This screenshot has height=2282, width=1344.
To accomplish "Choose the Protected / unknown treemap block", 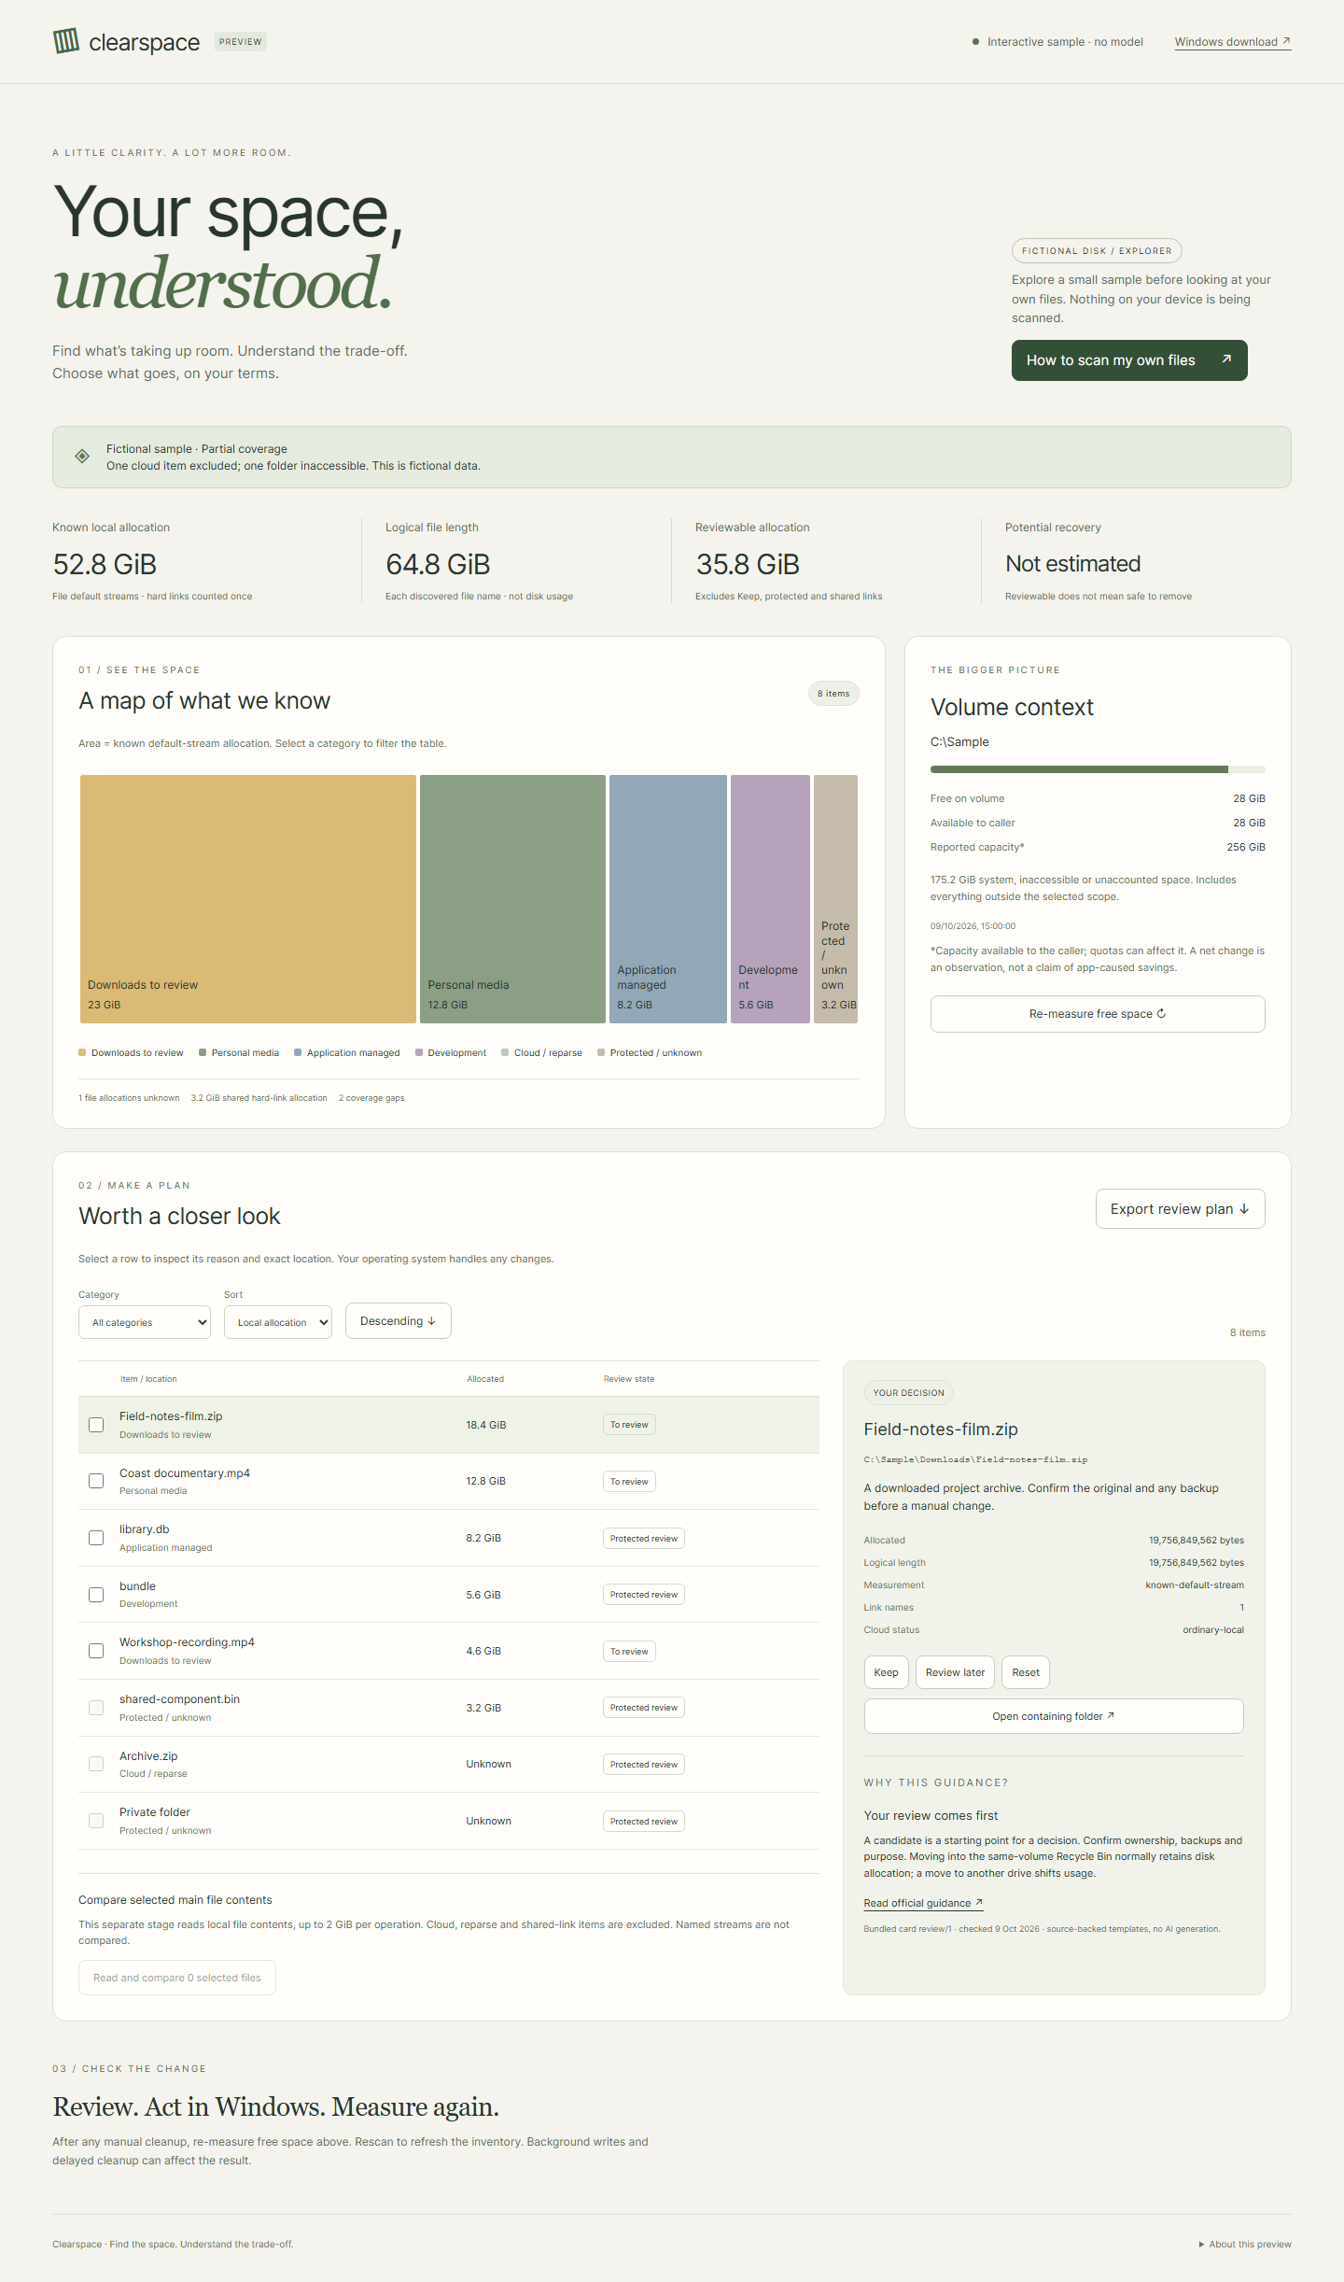I will [835, 899].
